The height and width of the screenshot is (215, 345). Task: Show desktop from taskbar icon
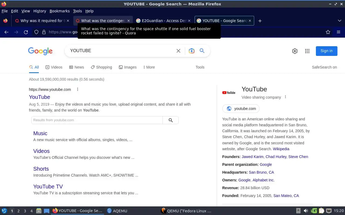47,211
